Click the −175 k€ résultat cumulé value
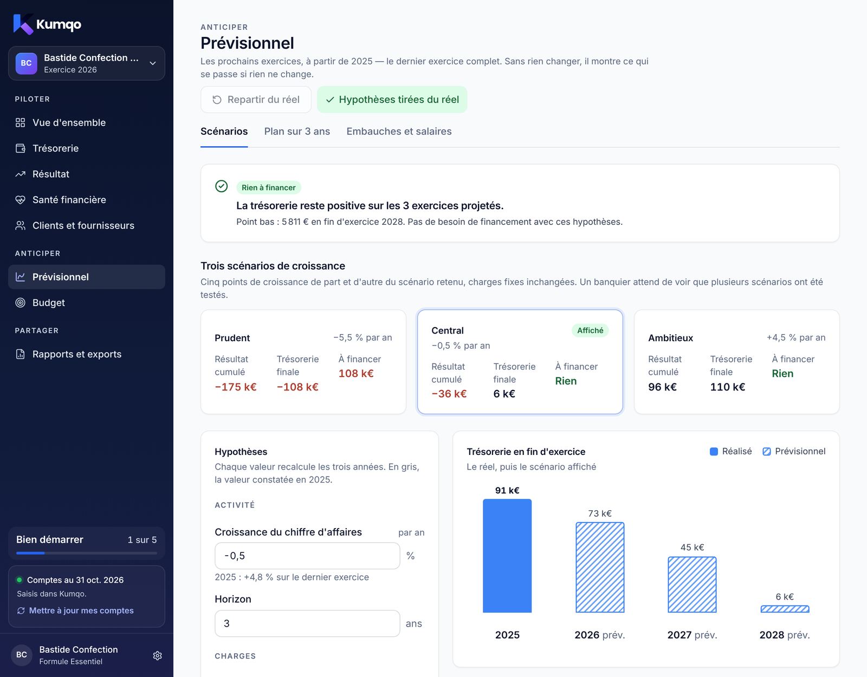867x677 pixels. coord(236,387)
